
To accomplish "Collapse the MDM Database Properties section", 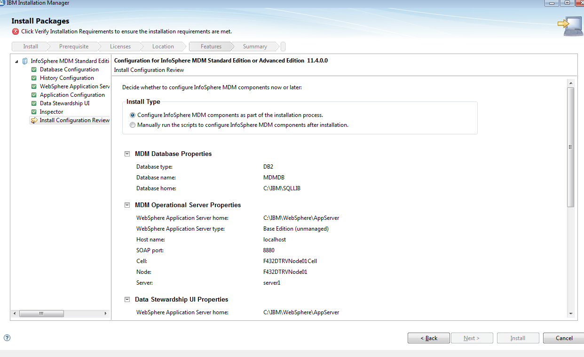I will tap(127, 154).
